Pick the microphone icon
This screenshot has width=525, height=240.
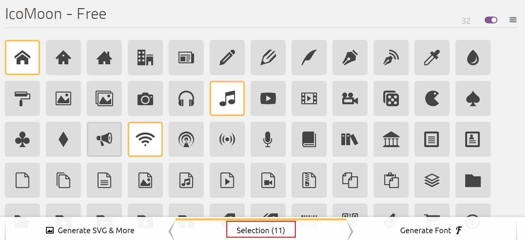(268, 139)
